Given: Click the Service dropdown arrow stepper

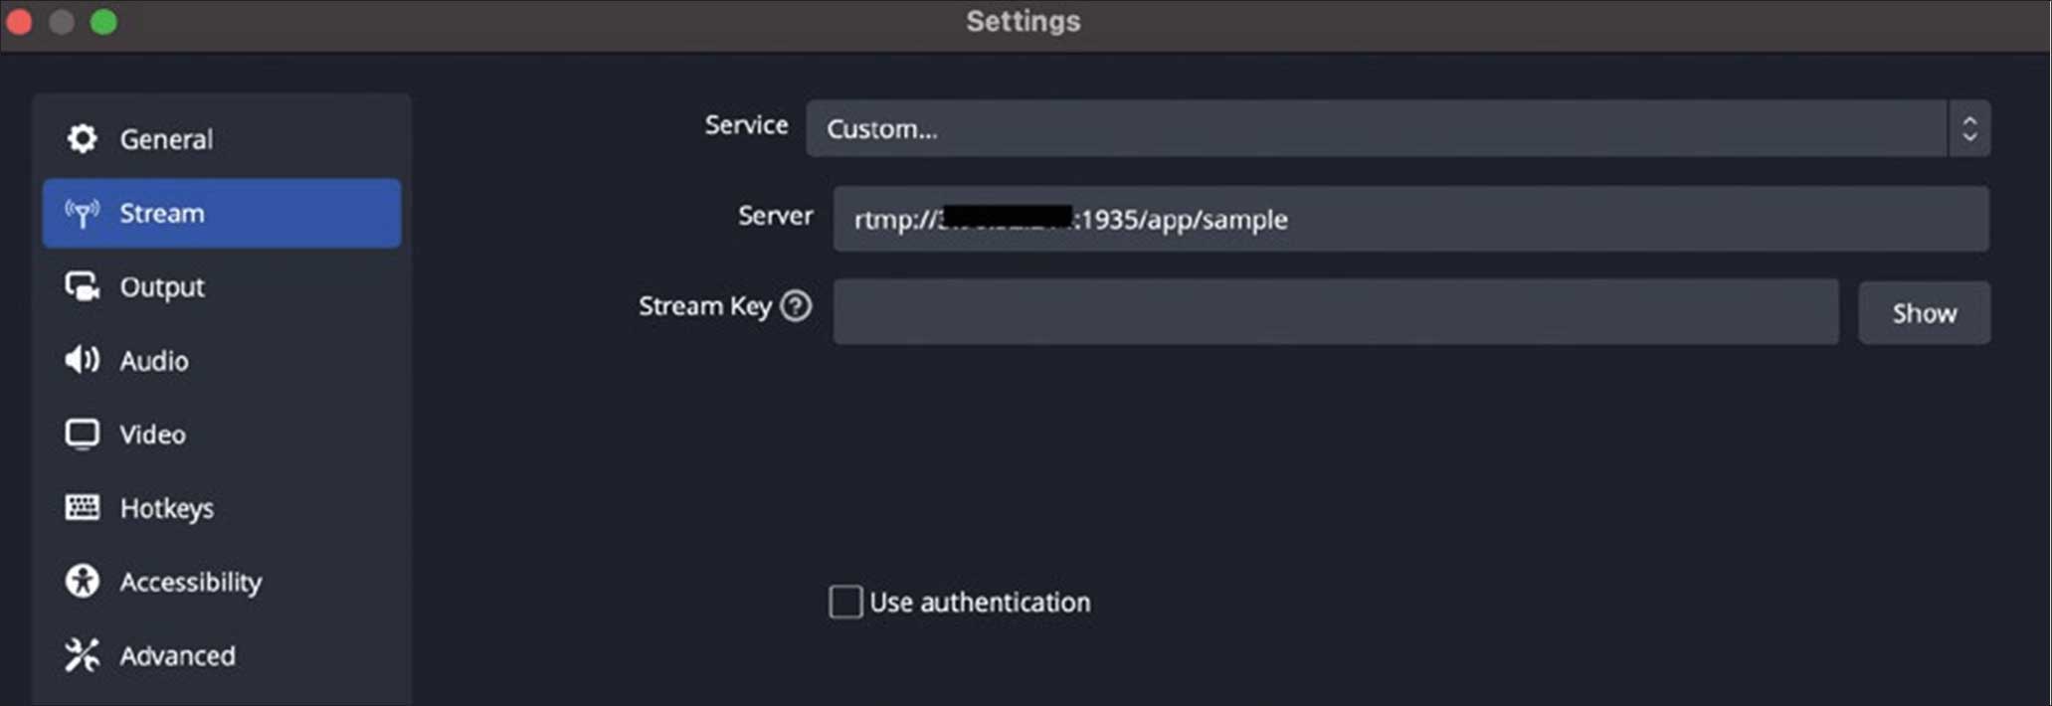Looking at the screenshot, I should (x=1968, y=128).
